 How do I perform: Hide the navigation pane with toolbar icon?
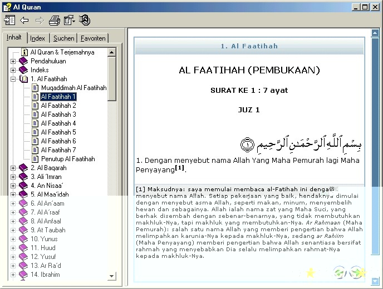click(10, 20)
